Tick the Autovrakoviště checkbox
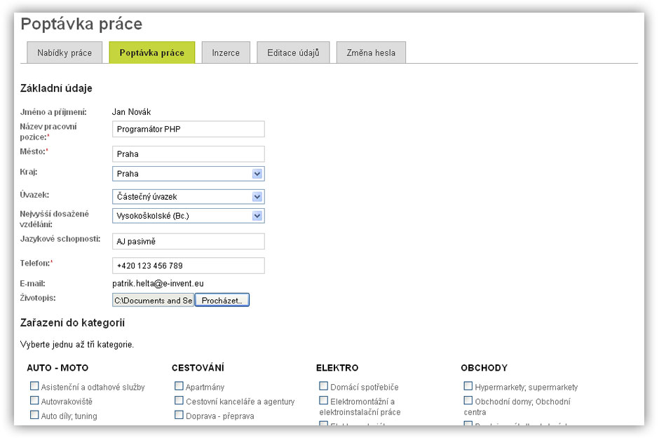 pos(34,401)
